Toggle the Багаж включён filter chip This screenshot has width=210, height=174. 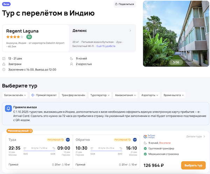(x=15, y=95)
